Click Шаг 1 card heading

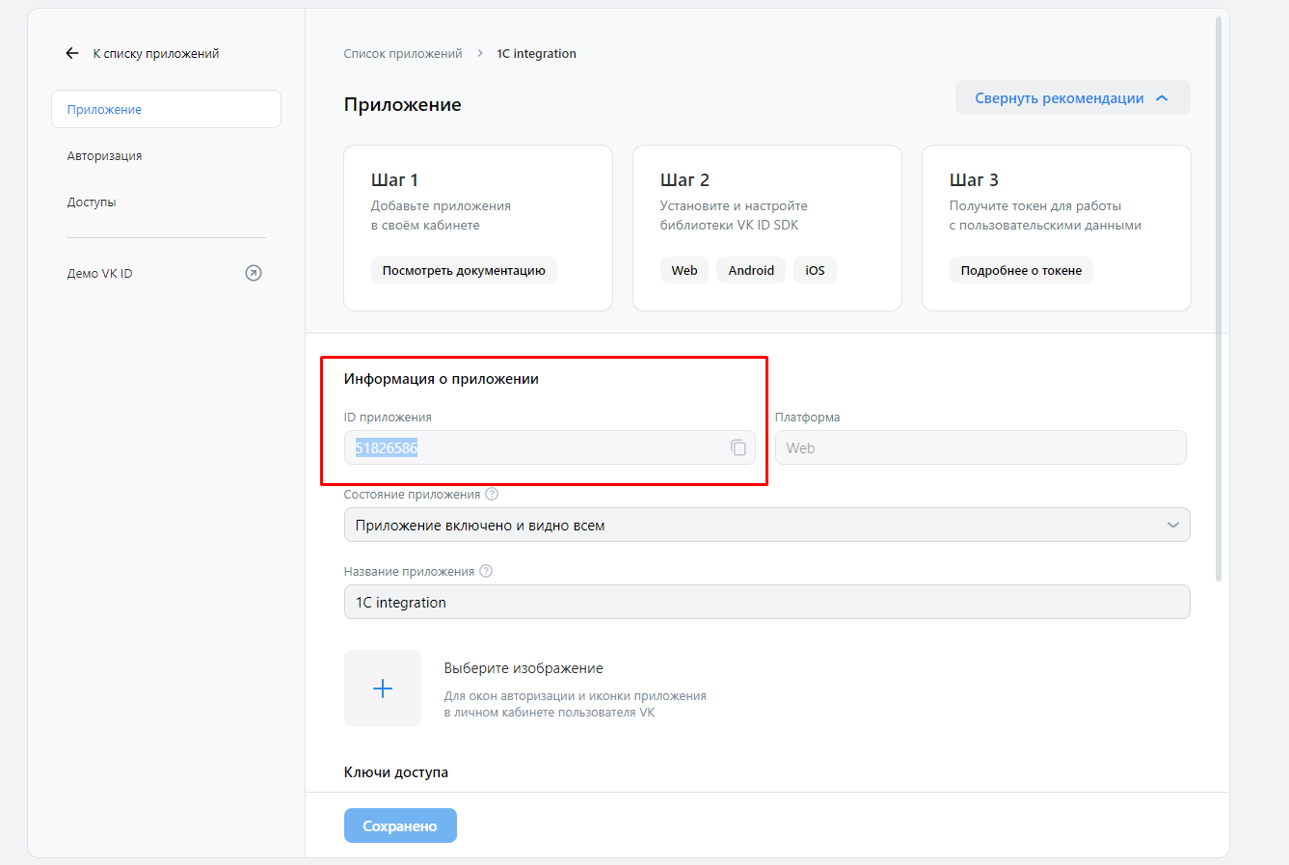394,180
